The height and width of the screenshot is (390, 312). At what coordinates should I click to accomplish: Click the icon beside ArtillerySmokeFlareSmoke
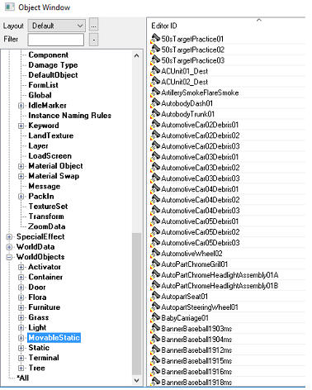(155, 93)
